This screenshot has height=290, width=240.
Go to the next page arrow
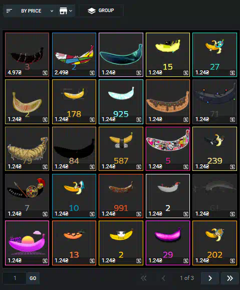click(210, 278)
